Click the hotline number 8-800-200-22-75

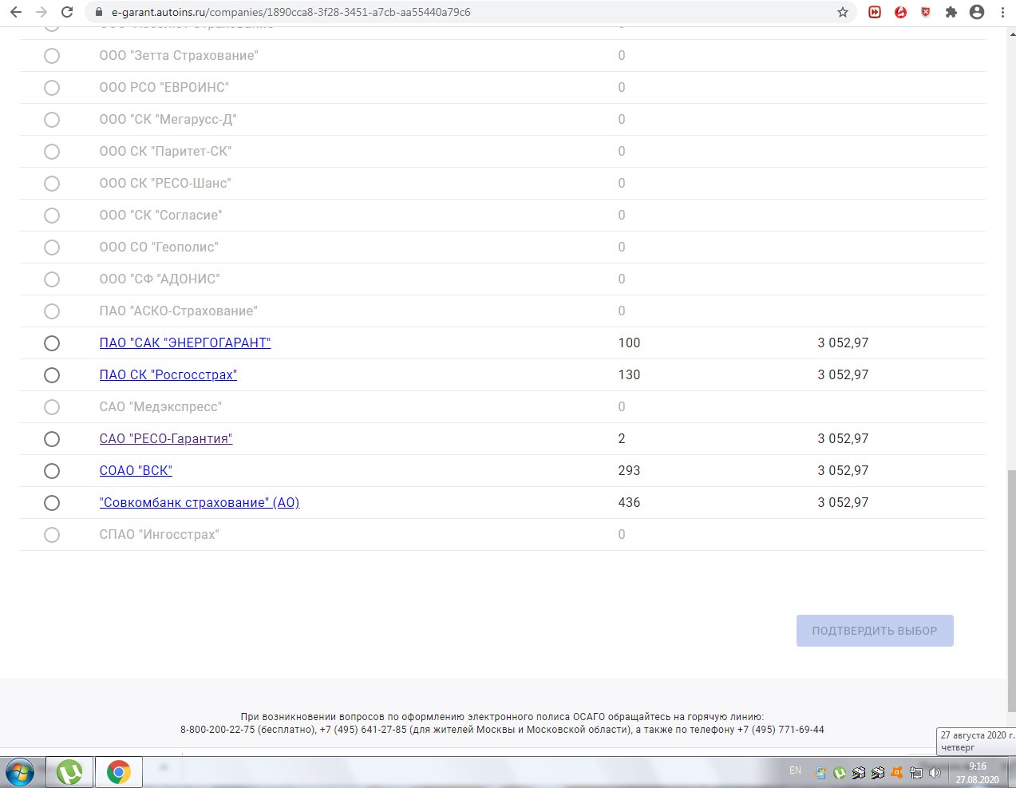pos(218,730)
